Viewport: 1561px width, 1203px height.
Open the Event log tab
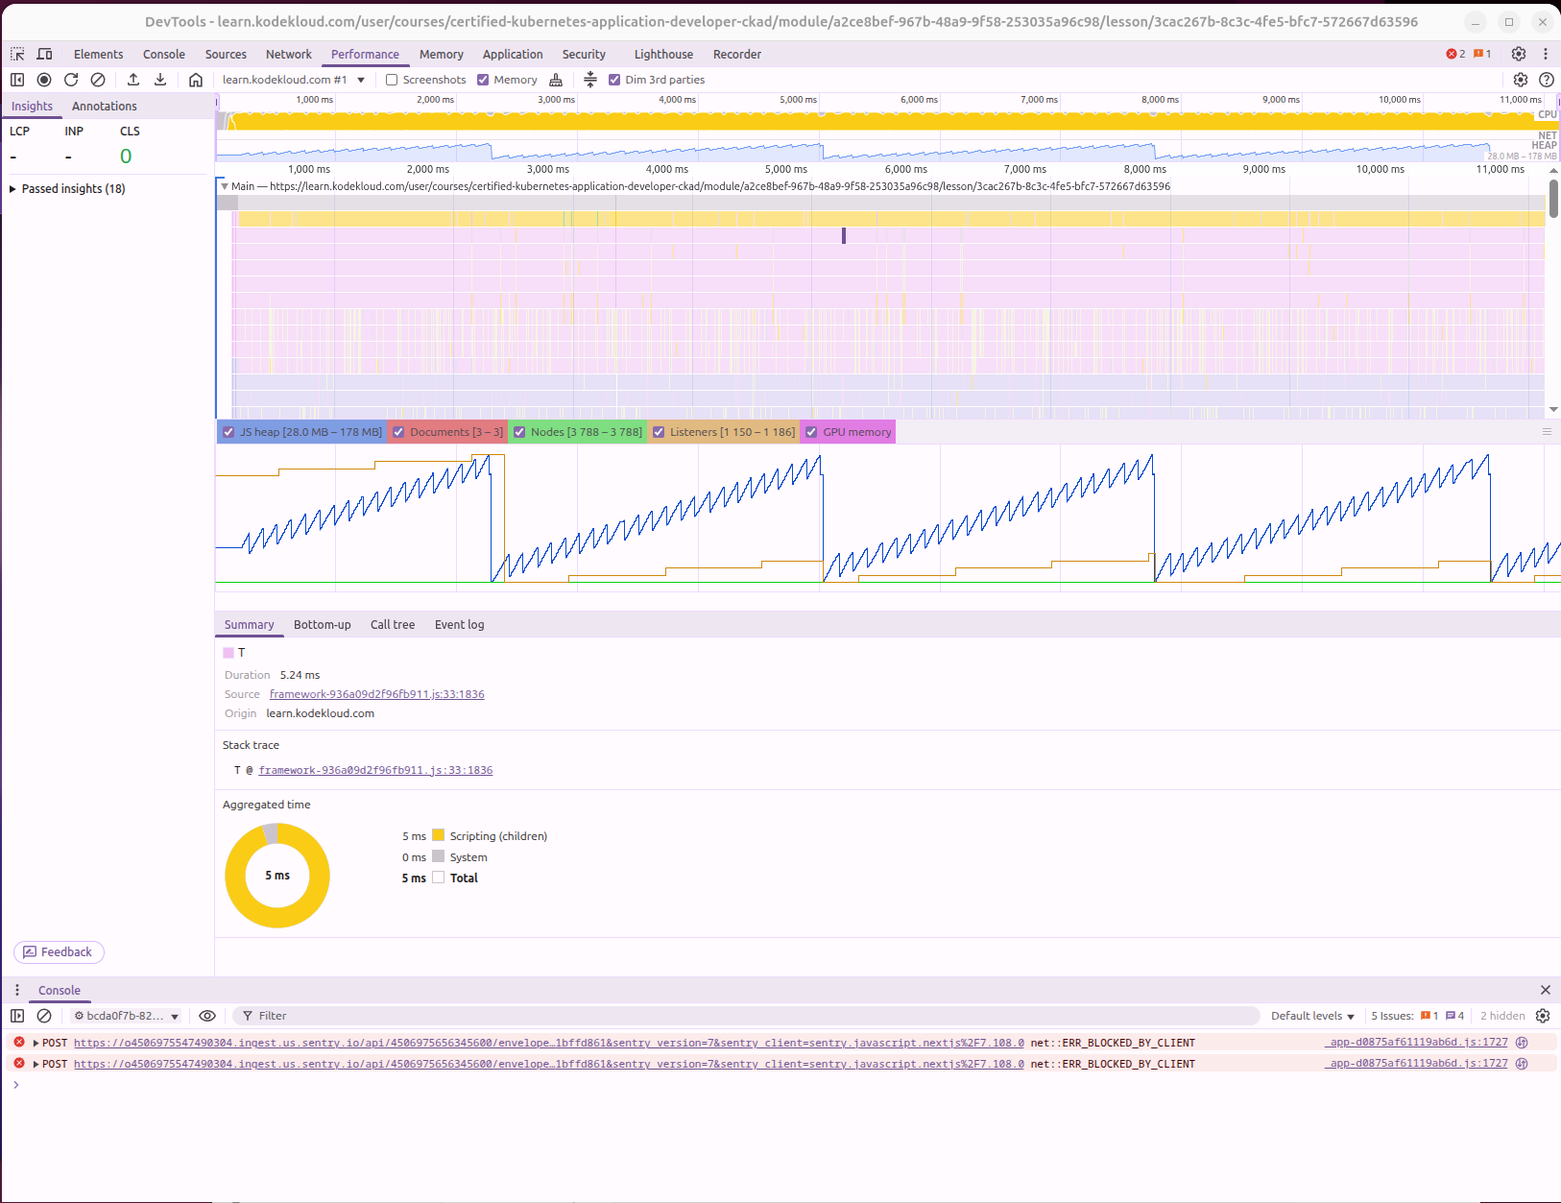[x=459, y=625]
